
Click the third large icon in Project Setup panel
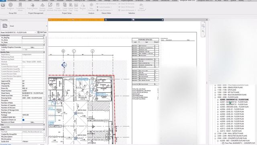(65, 5)
